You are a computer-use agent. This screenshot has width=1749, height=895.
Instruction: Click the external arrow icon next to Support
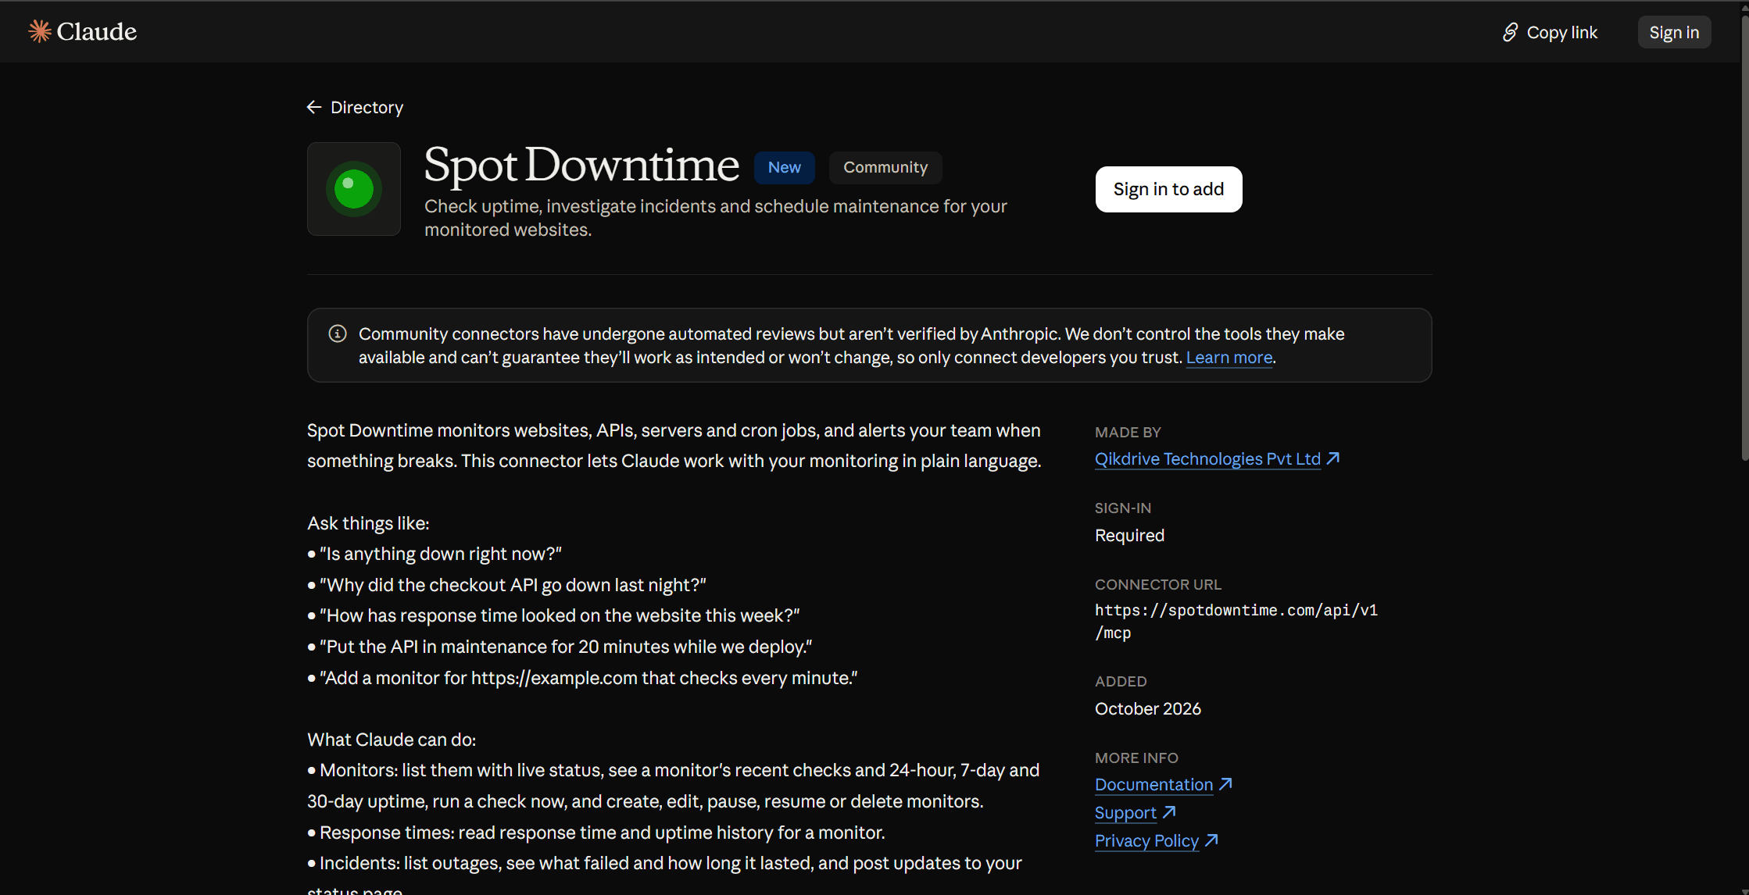1169,812
